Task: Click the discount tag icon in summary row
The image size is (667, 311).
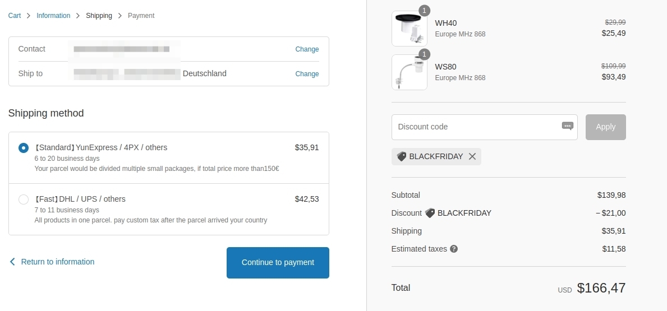Action: tap(430, 213)
